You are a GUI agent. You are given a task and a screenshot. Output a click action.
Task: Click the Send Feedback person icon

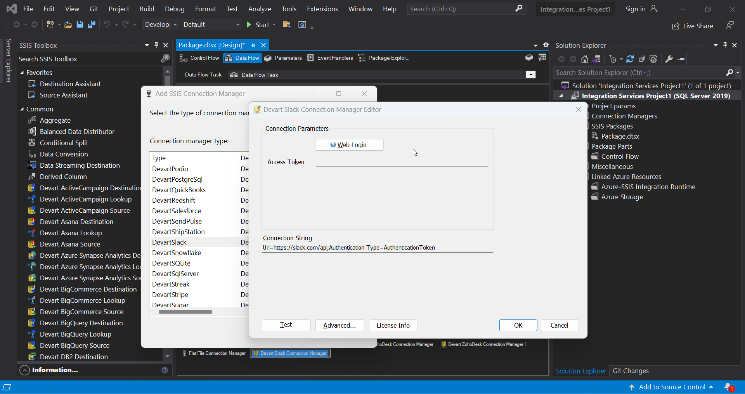[x=730, y=25]
